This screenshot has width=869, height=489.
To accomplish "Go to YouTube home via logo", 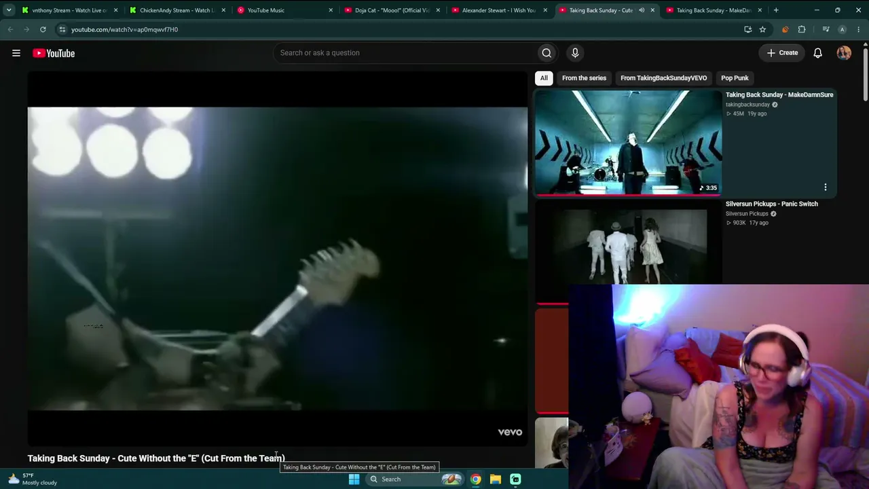I will [x=54, y=53].
